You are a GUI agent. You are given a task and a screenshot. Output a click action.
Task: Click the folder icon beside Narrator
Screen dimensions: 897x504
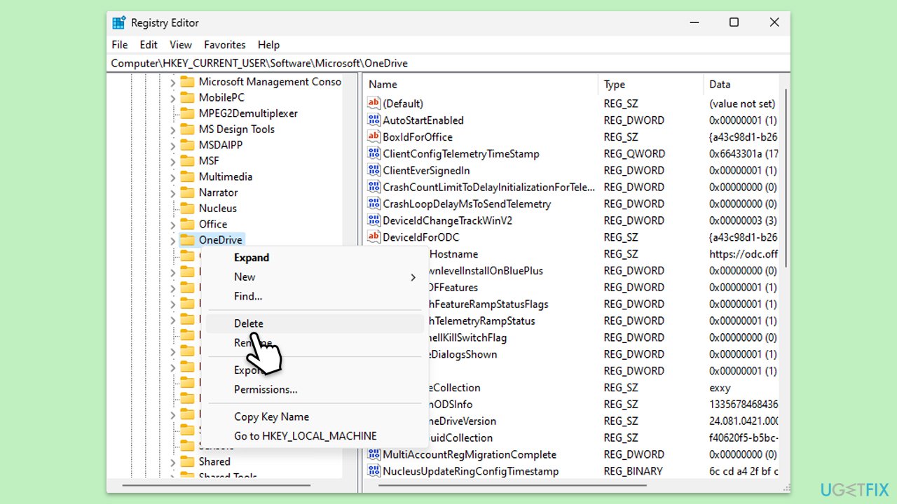[187, 192]
